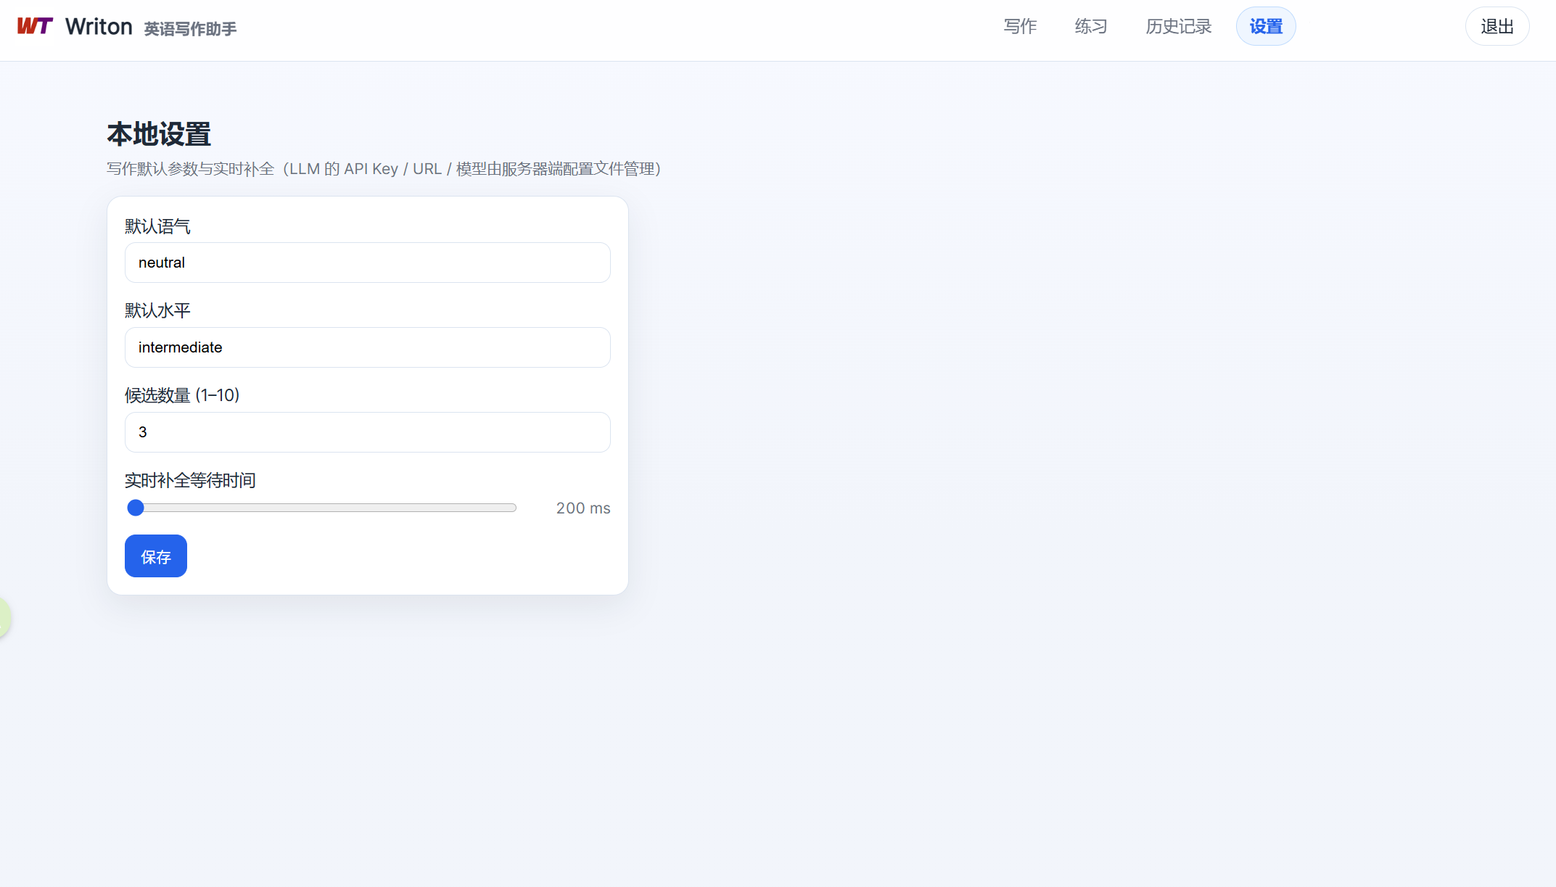The image size is (1556, 887).
Task: Go to the 历史记录 tab
Action: (x=1178, y=27)
